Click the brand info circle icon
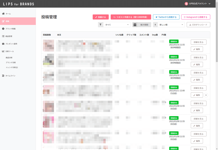This screenshot has width=218, height=150. point(3,29)
